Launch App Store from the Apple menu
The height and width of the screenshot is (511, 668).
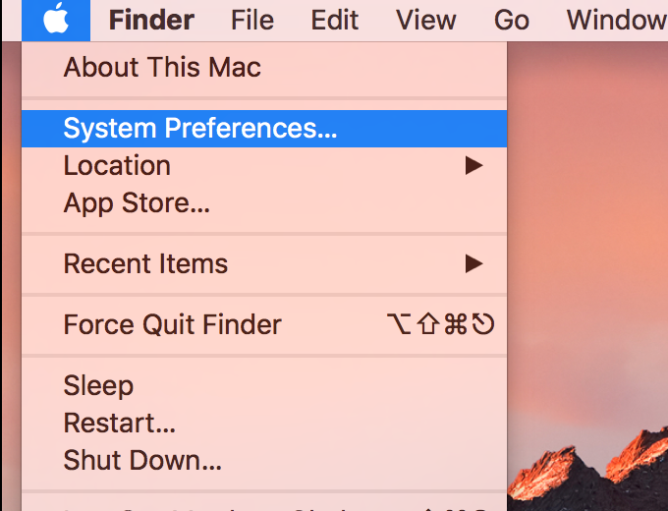pyautogui.click(x=137, y=203)
